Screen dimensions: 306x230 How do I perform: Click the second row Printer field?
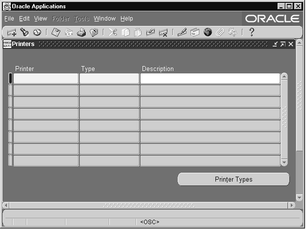pos(46,90)
